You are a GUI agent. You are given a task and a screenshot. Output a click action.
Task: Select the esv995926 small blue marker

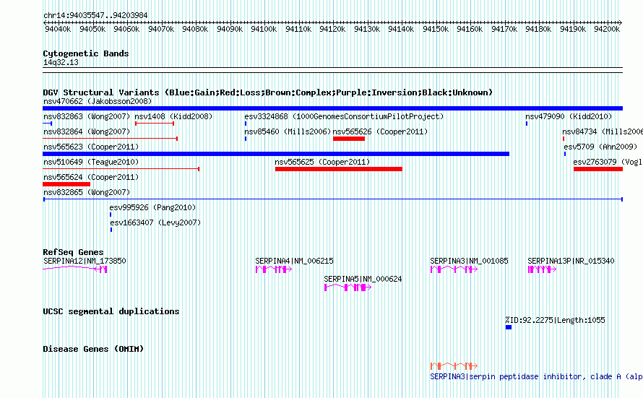pyautogui.click(x=111, y=215)
